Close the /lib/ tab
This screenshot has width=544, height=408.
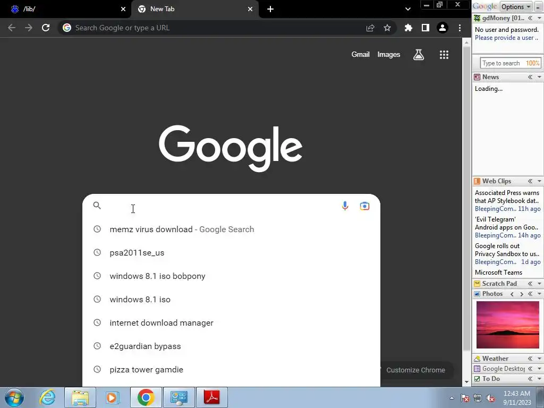point(123,9)
